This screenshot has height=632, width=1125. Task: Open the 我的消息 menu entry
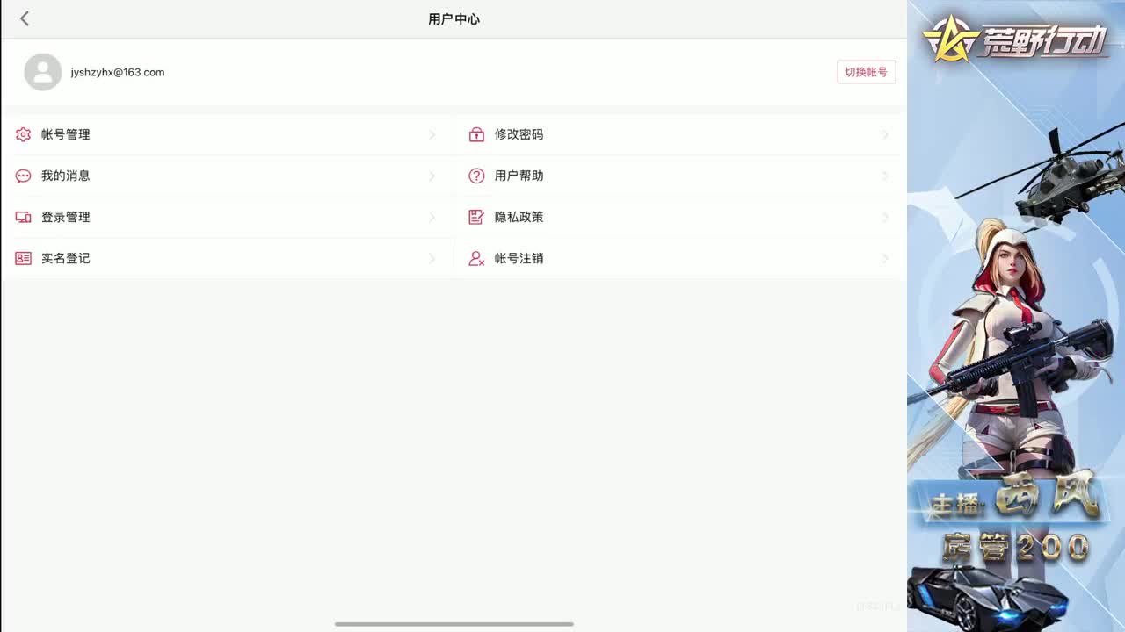click(227, 176)
